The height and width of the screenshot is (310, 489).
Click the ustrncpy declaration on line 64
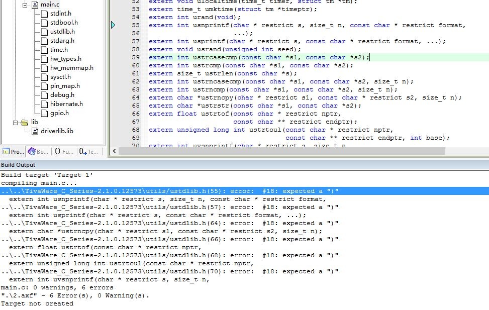pyautogui.click(x=305, y=97)
